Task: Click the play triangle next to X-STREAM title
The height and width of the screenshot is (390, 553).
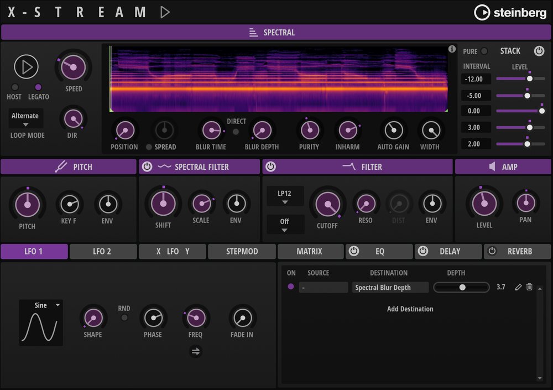Action: pyautogui.click(x=165, y=12)
